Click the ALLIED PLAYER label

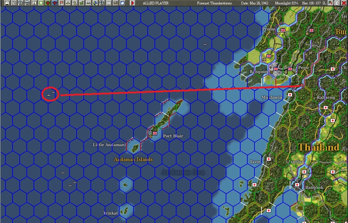point(156,3)
